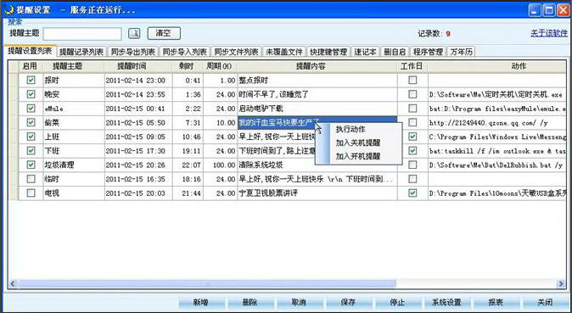572x313 pixels.
Task: Switch to the 提醒记录列表 tab
Action: (x=81, y=52)
